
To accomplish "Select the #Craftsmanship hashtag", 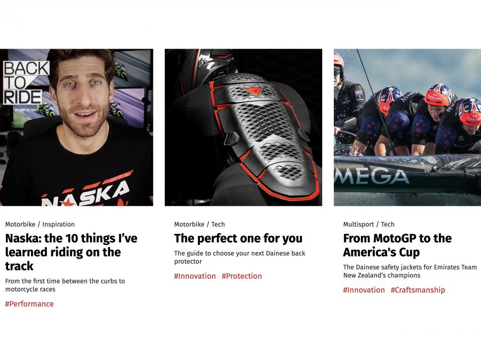I will 418,290.
